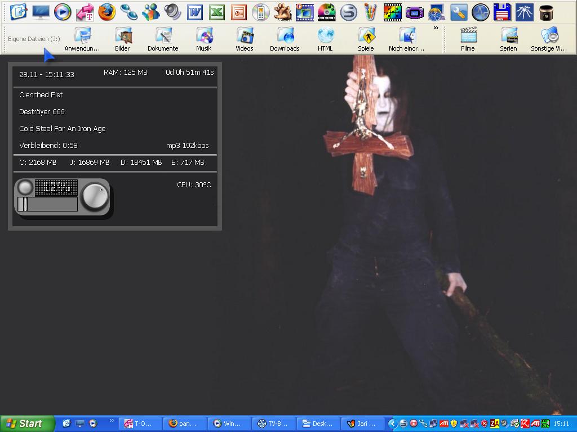This screenshot has height=432, width=577.
Task: Switch to the Jari taskbar window
Action: click(363, 424)
